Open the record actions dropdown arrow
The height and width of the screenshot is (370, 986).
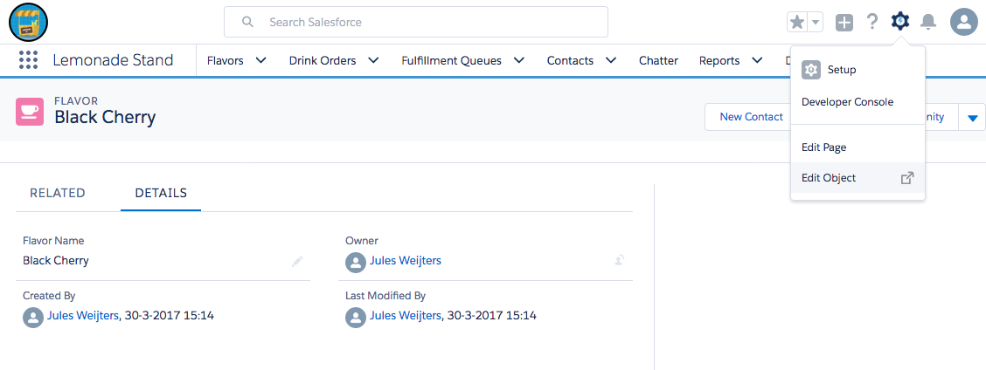point(972,117)
